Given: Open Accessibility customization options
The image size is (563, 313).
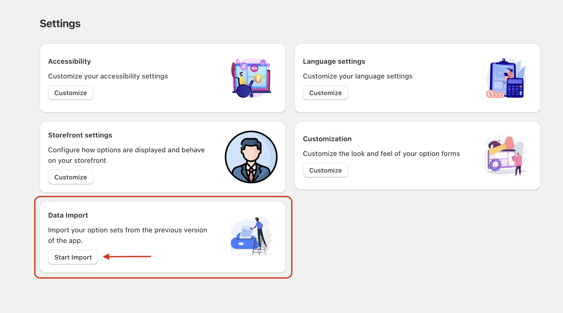Looking at the screenshot, I should (x=70, y=93).
